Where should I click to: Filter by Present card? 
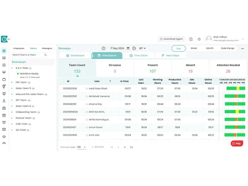click(x=153, y=68)
